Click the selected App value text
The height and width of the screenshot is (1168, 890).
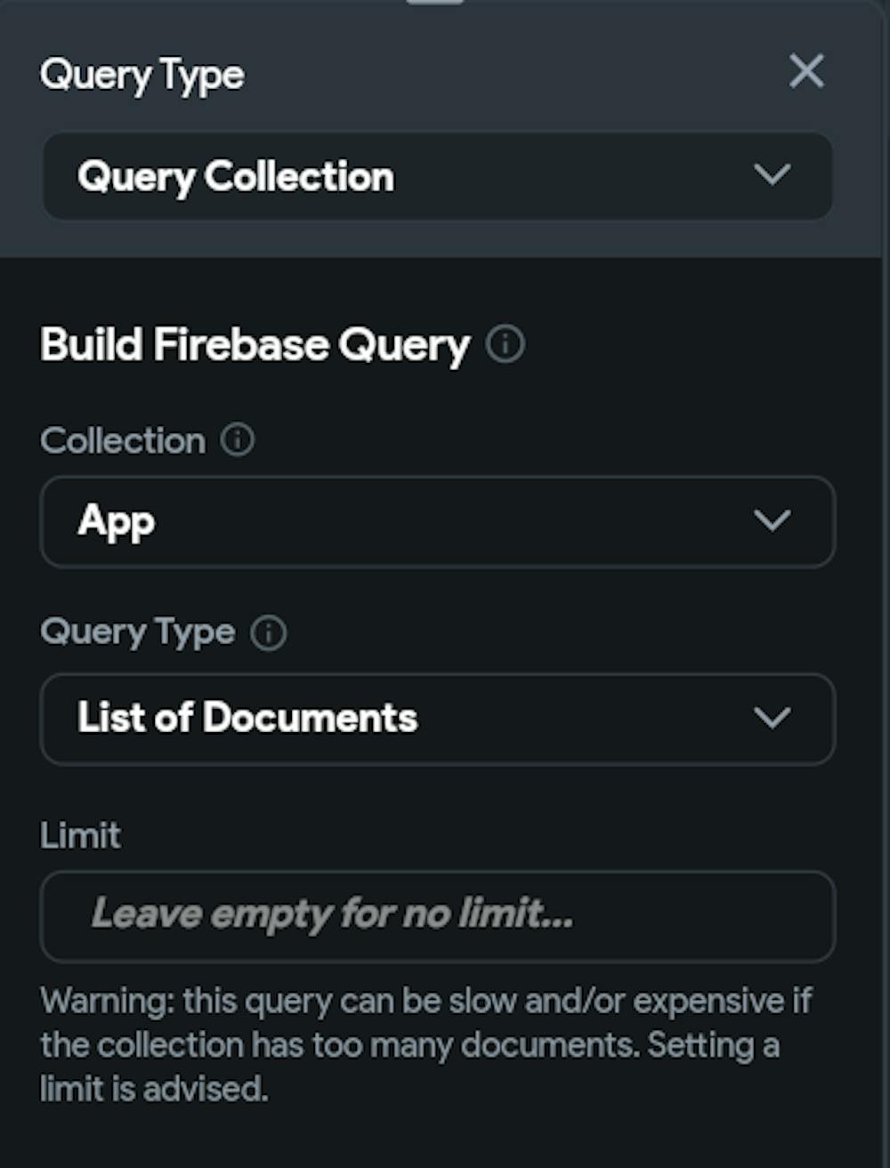coord(116,521)
